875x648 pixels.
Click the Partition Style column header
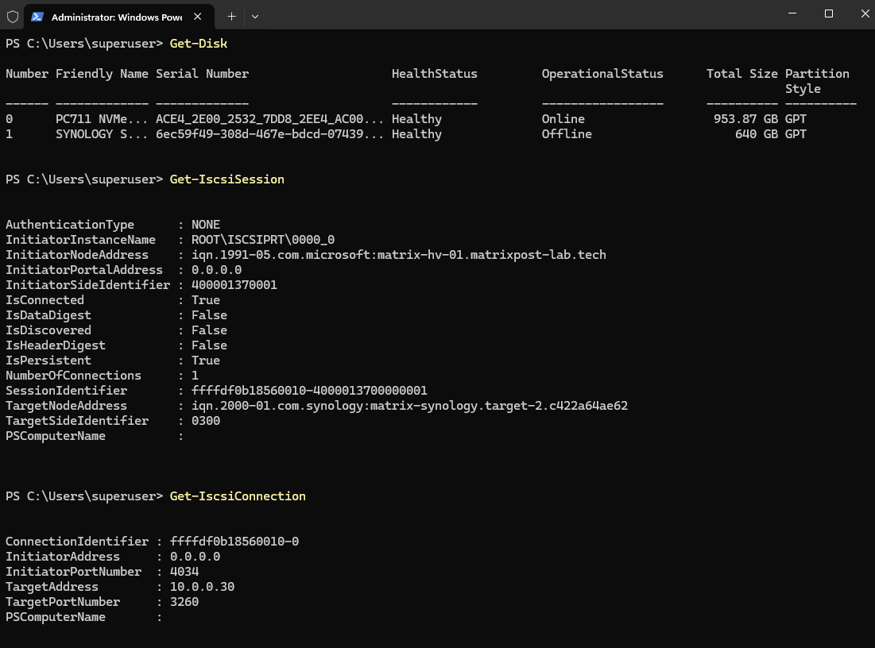pos(817,82)
